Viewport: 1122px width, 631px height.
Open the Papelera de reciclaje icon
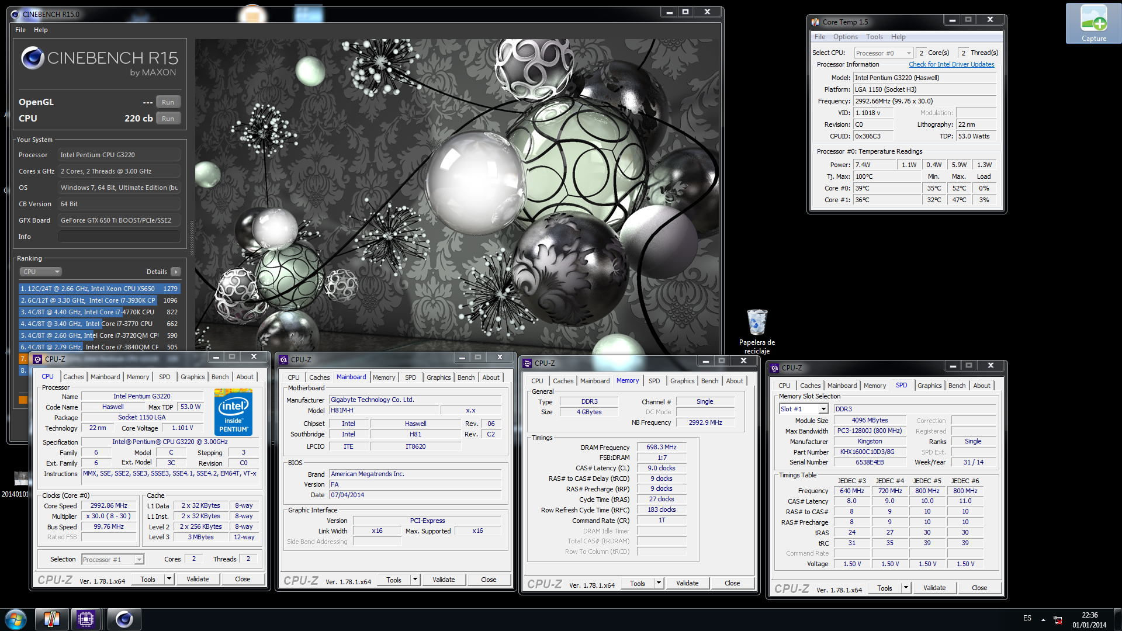click(x=757, y=331)
